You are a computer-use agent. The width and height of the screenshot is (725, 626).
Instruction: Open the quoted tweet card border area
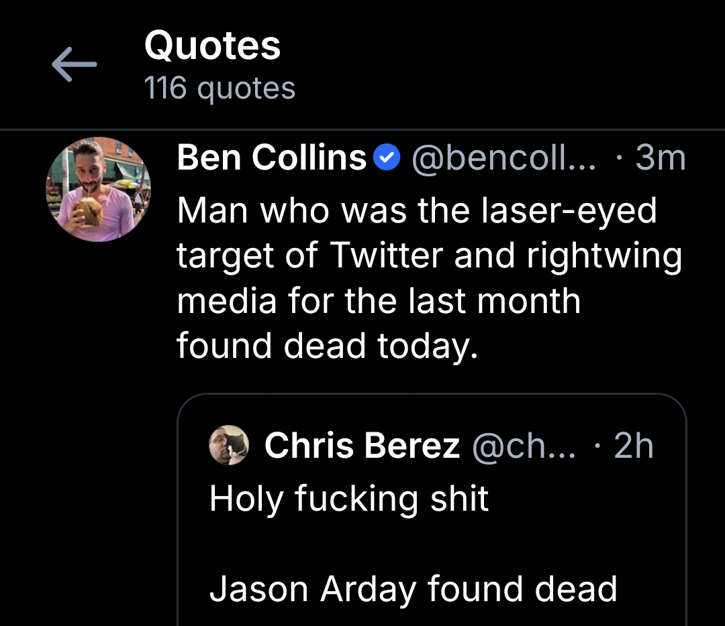432,509
